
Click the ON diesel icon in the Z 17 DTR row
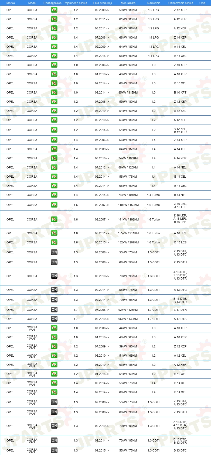pyautogui.click(x=54, y=310)
